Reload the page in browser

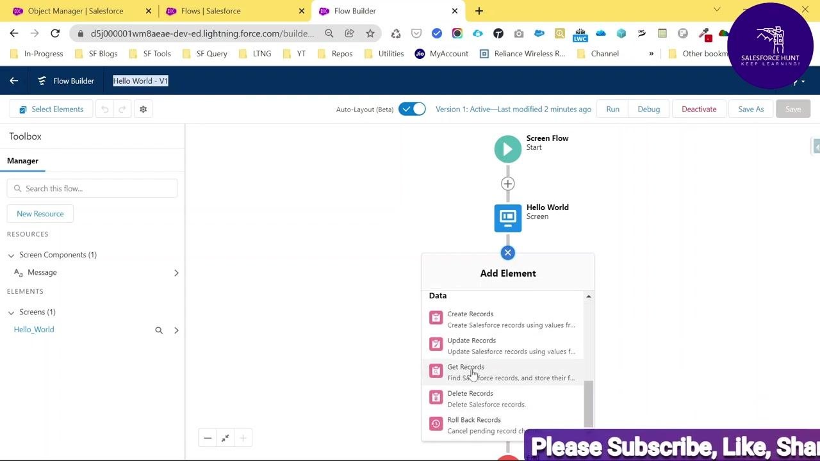click(55, 33)
